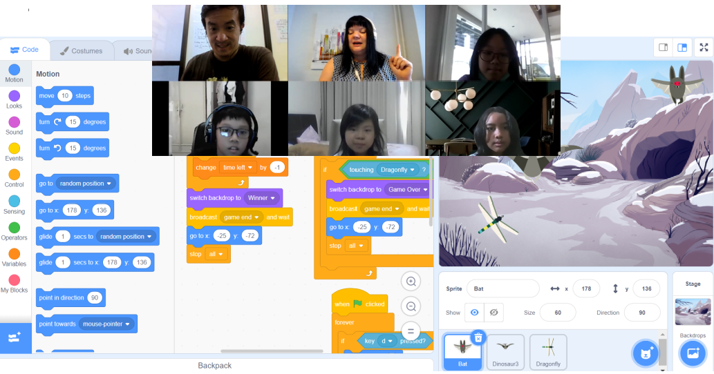
Task: Hide the Bat sprite with crossed eye
Action: (494, 313)
